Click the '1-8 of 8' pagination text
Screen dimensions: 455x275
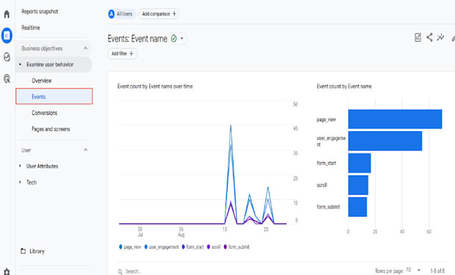tap(438, 270)
